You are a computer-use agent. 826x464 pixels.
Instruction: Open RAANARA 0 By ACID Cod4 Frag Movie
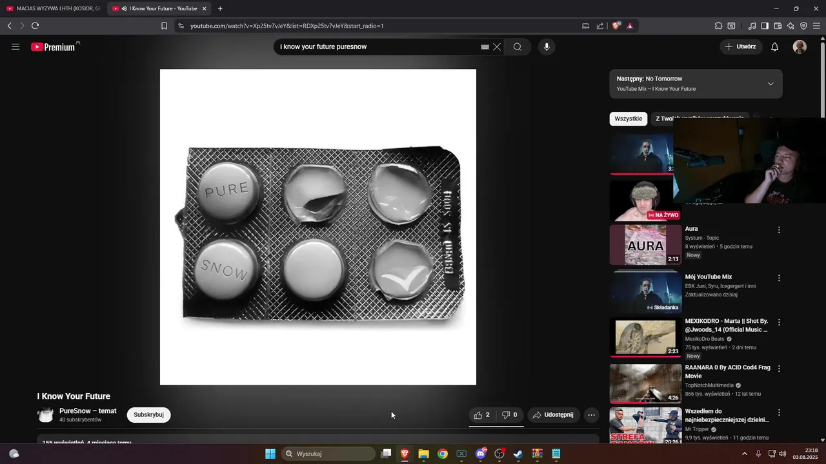click(x=728, y=372)
